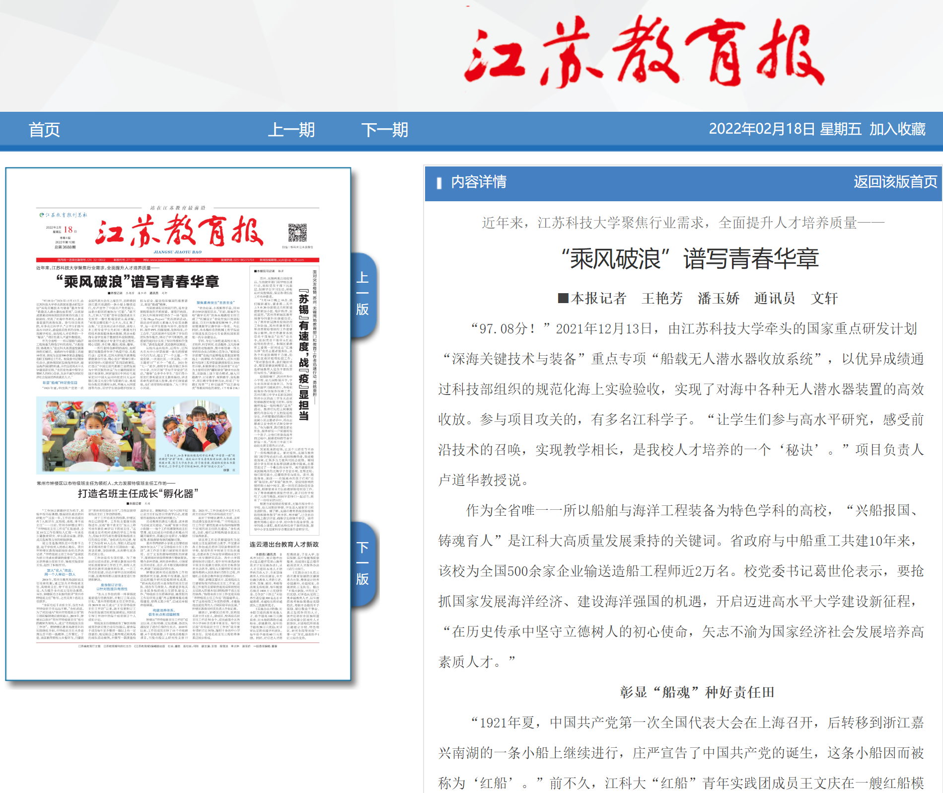Viewport: 943px width, 793px height.
Task: Click the red masthead on the page preview
Action: coord(179,232)
